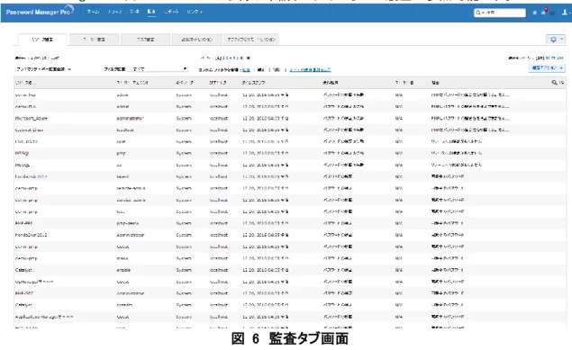Click the magnifier inside the header search box
This screenshot has width=572, height=350.
coord(477,13)
